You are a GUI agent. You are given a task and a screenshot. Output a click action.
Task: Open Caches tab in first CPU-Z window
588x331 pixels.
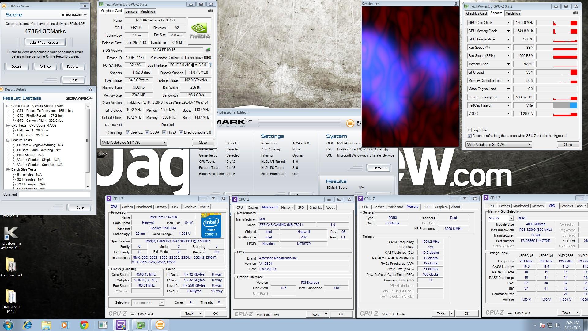tap(127, 207)
